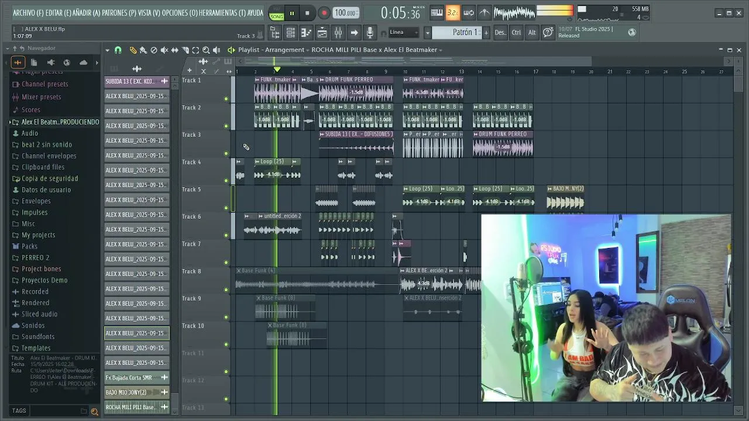Mute Track 8 using its green dot
The width and height of the screenshot is (749, 421).
226,289
